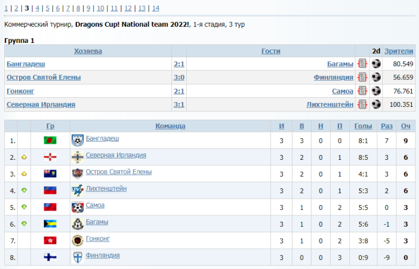Sort standings by Оч points column

[405, 126]
